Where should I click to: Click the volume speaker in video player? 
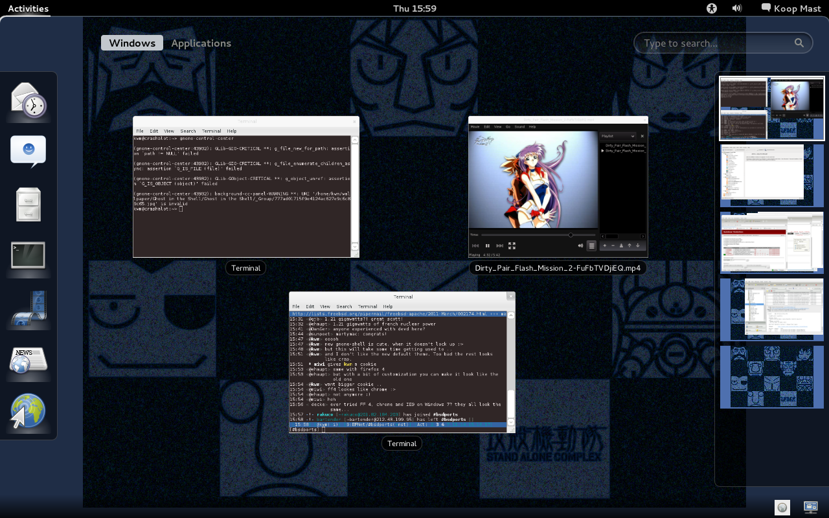point(580,245)
